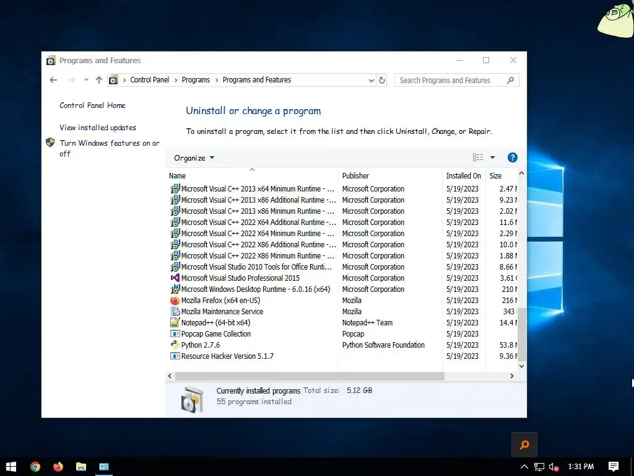The width and height of the screenshot is (634, 476).
Task: Click the Mozilla Maintenance Service icon
Action: coord(175,312)
